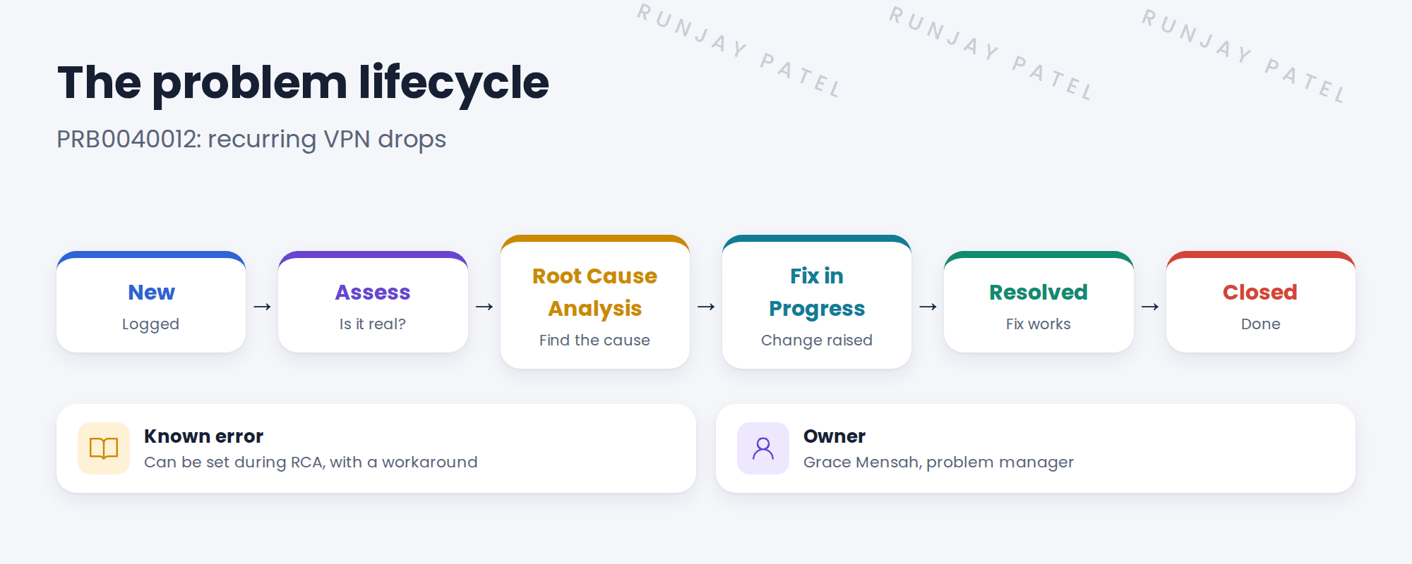1412x564 pixels.
Task: Select the Assess stage card
Action: pos(373,302)
